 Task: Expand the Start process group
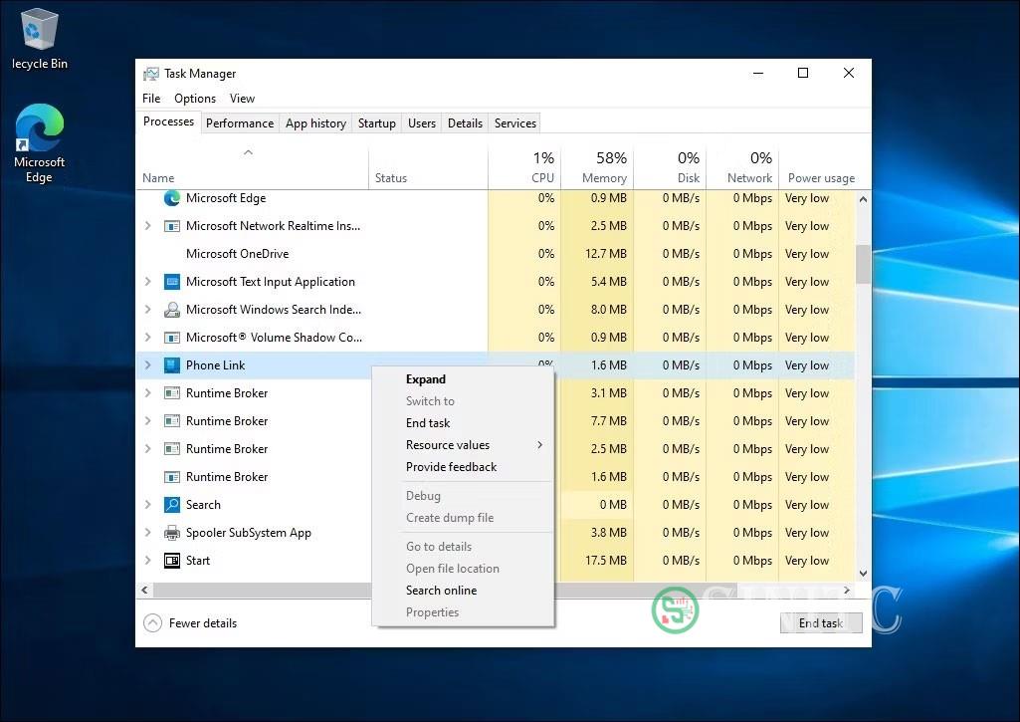[147, 561]
